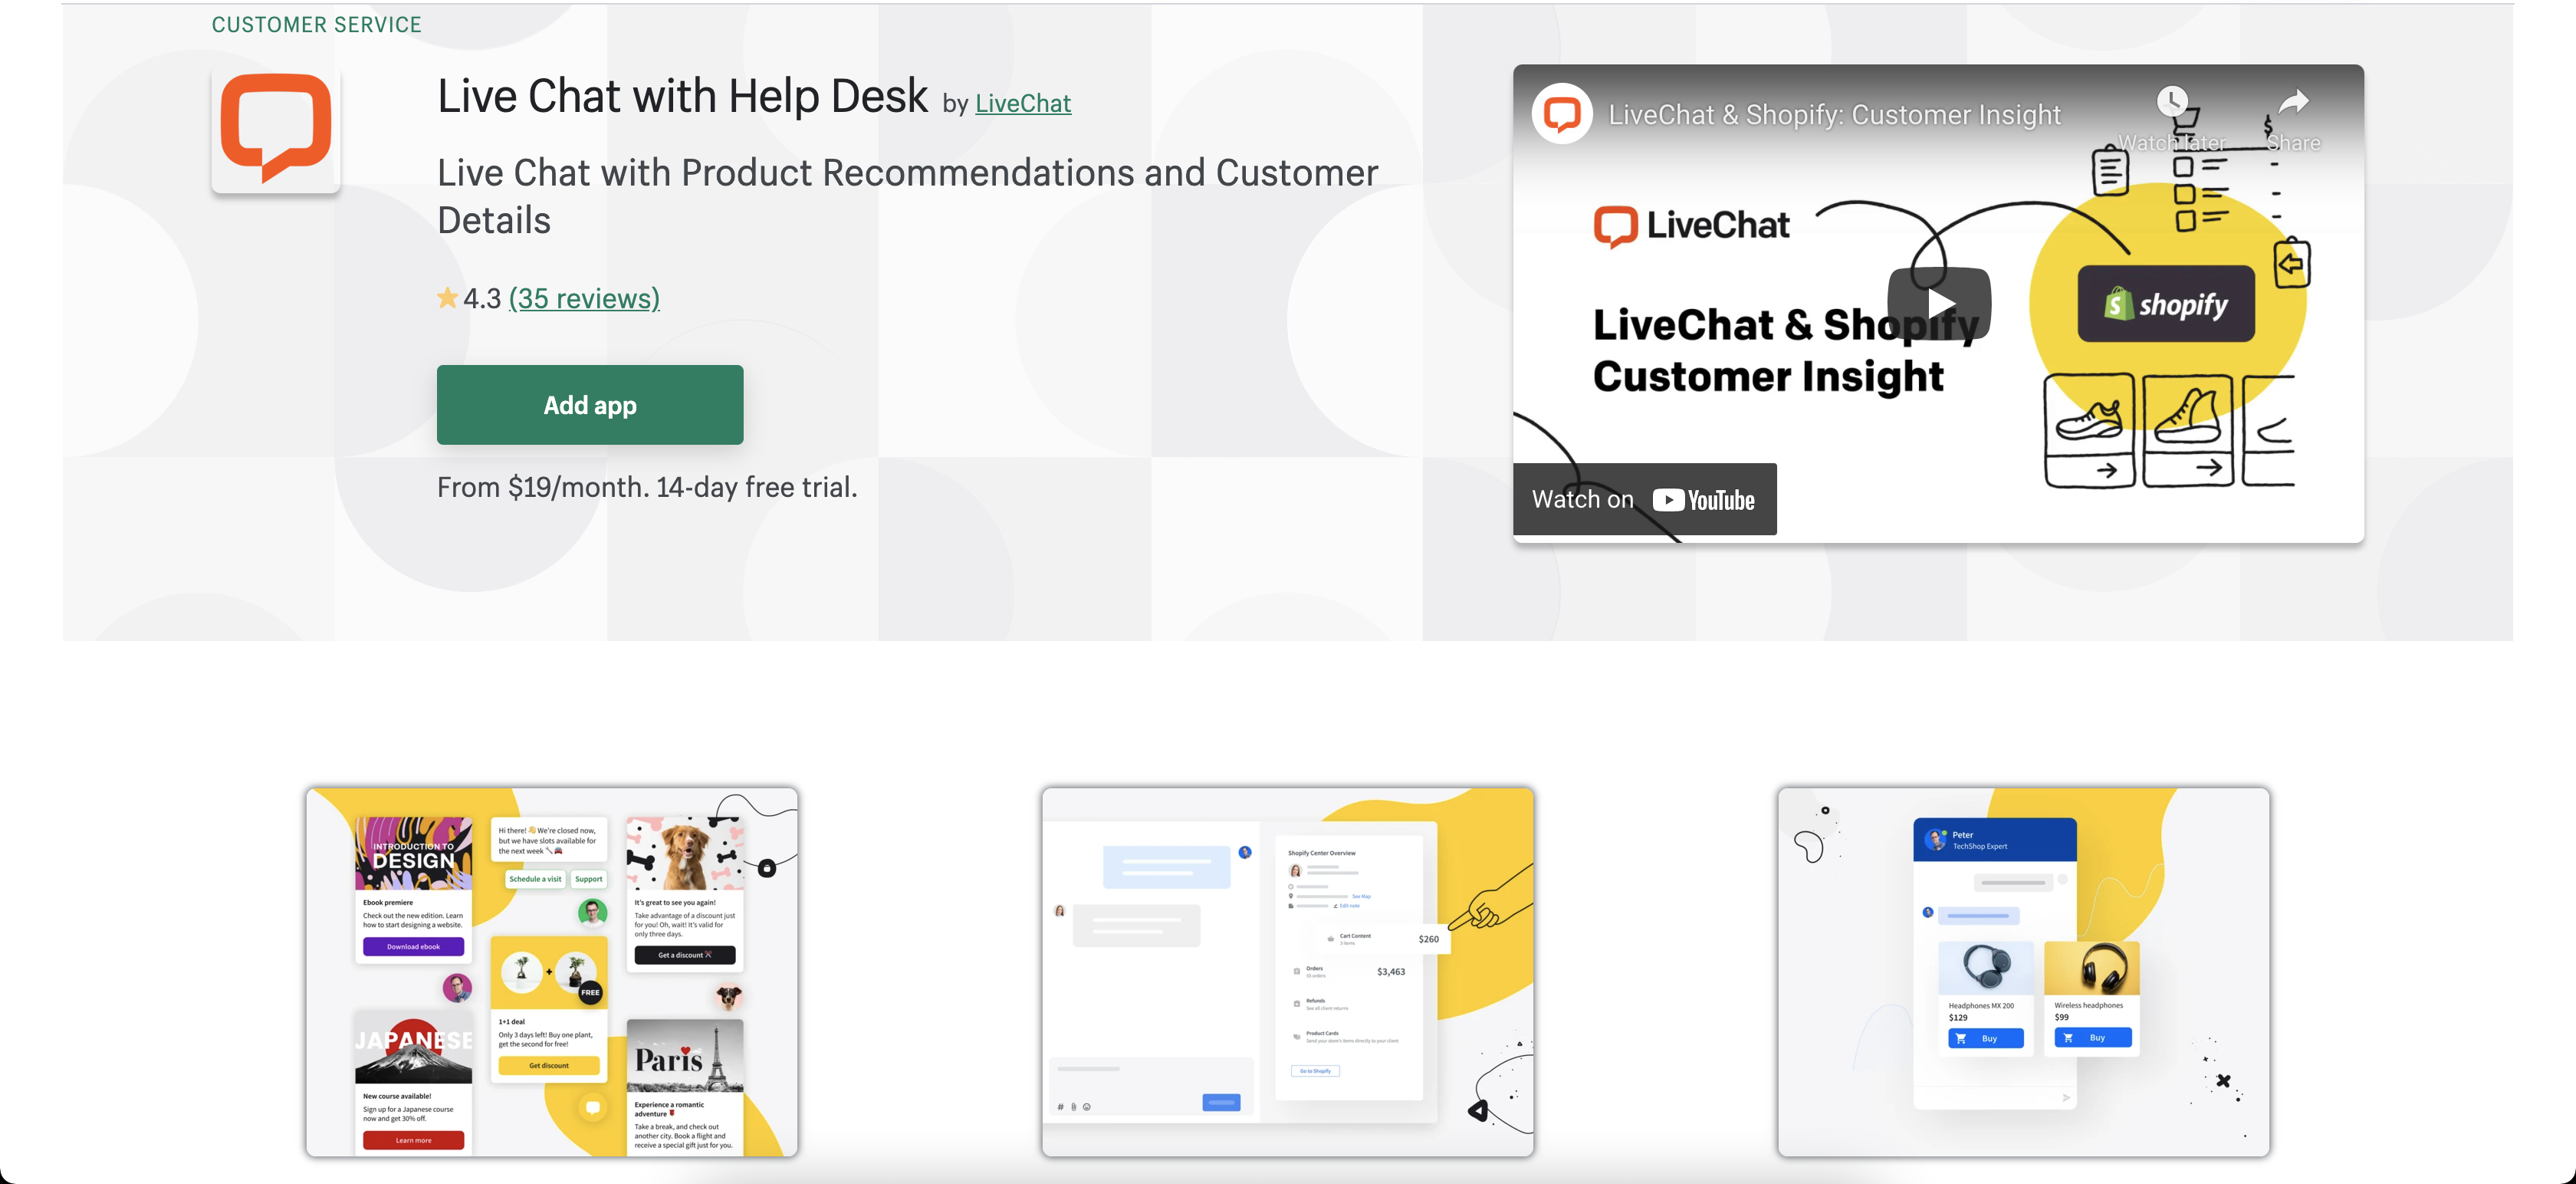Open the chat greetings screenshot thumbnail
The height and width of the screenshot is (1184, 2576).
pyautogui.click(x=552, y=972)
